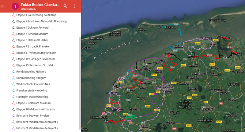This screenshot has height=132, width=245.
Task: Click the Leeuwarden label on map
Action: (x=165, y=87)
